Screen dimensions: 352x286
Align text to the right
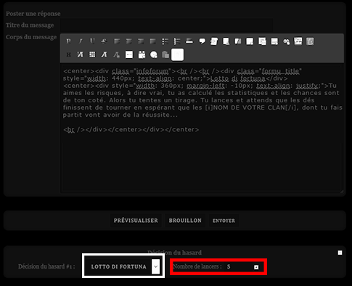click(141, 41)
